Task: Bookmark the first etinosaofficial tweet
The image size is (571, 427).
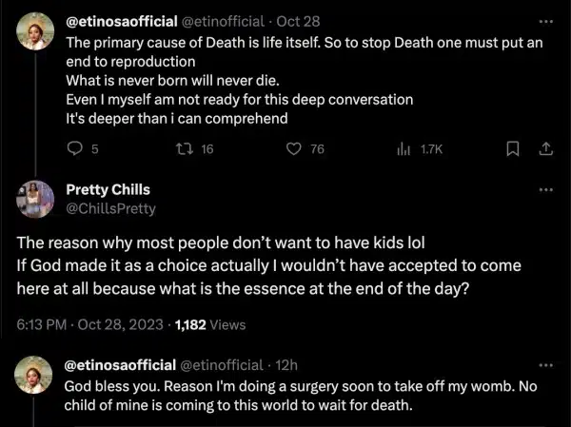Action: 511,148
